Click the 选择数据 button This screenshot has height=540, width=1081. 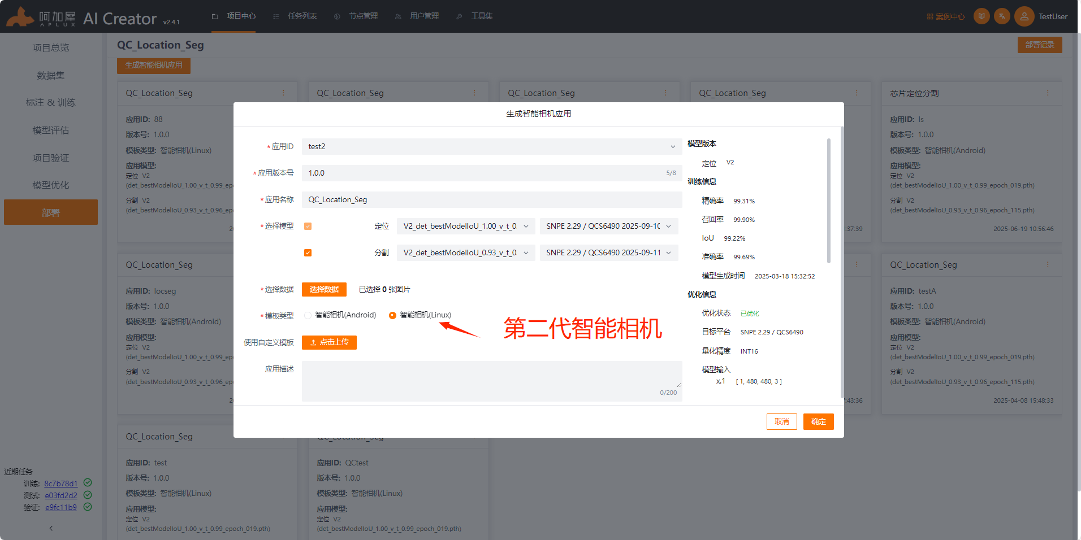[x=324, y=289]
